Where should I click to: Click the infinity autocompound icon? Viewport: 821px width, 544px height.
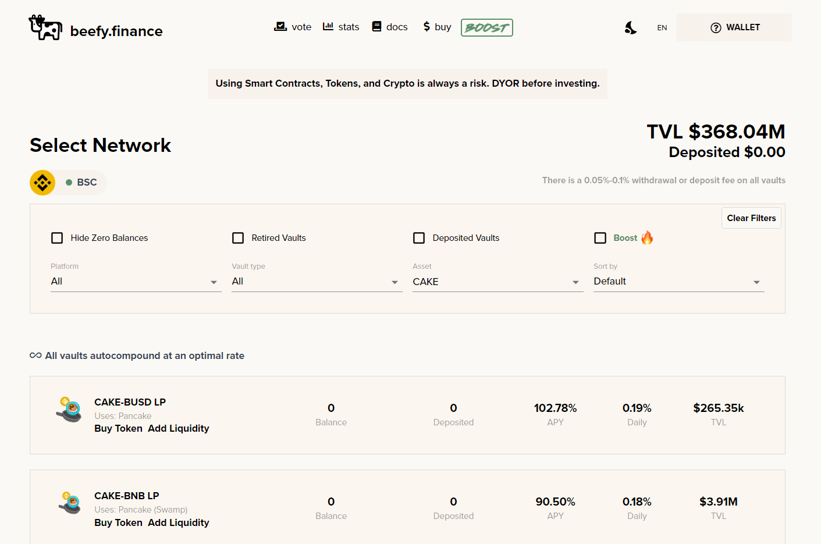(x=35, y=355)
